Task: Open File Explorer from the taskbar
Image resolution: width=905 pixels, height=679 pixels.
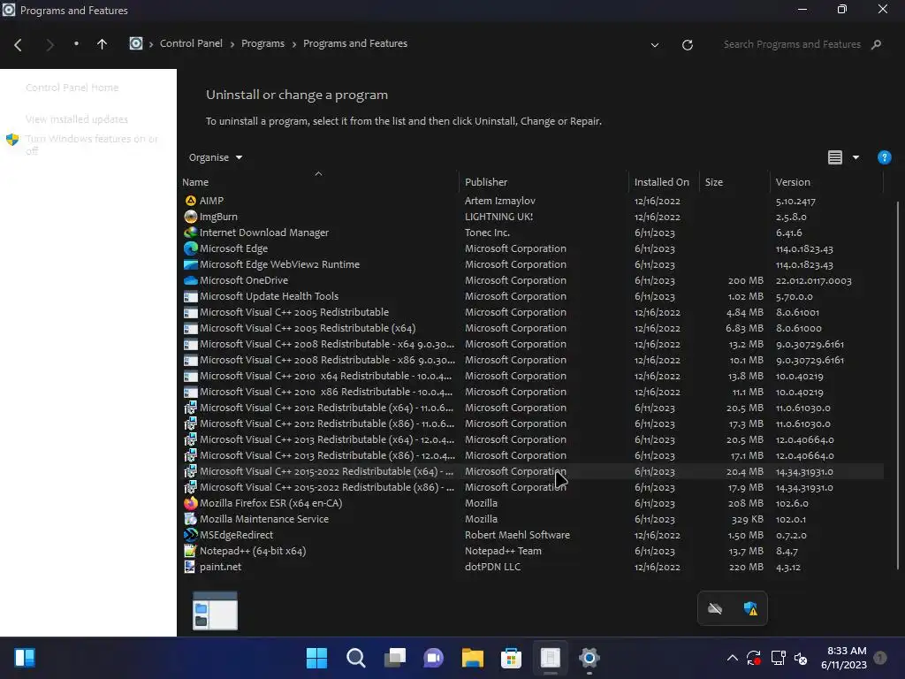Action: click(x=472, y=658)
